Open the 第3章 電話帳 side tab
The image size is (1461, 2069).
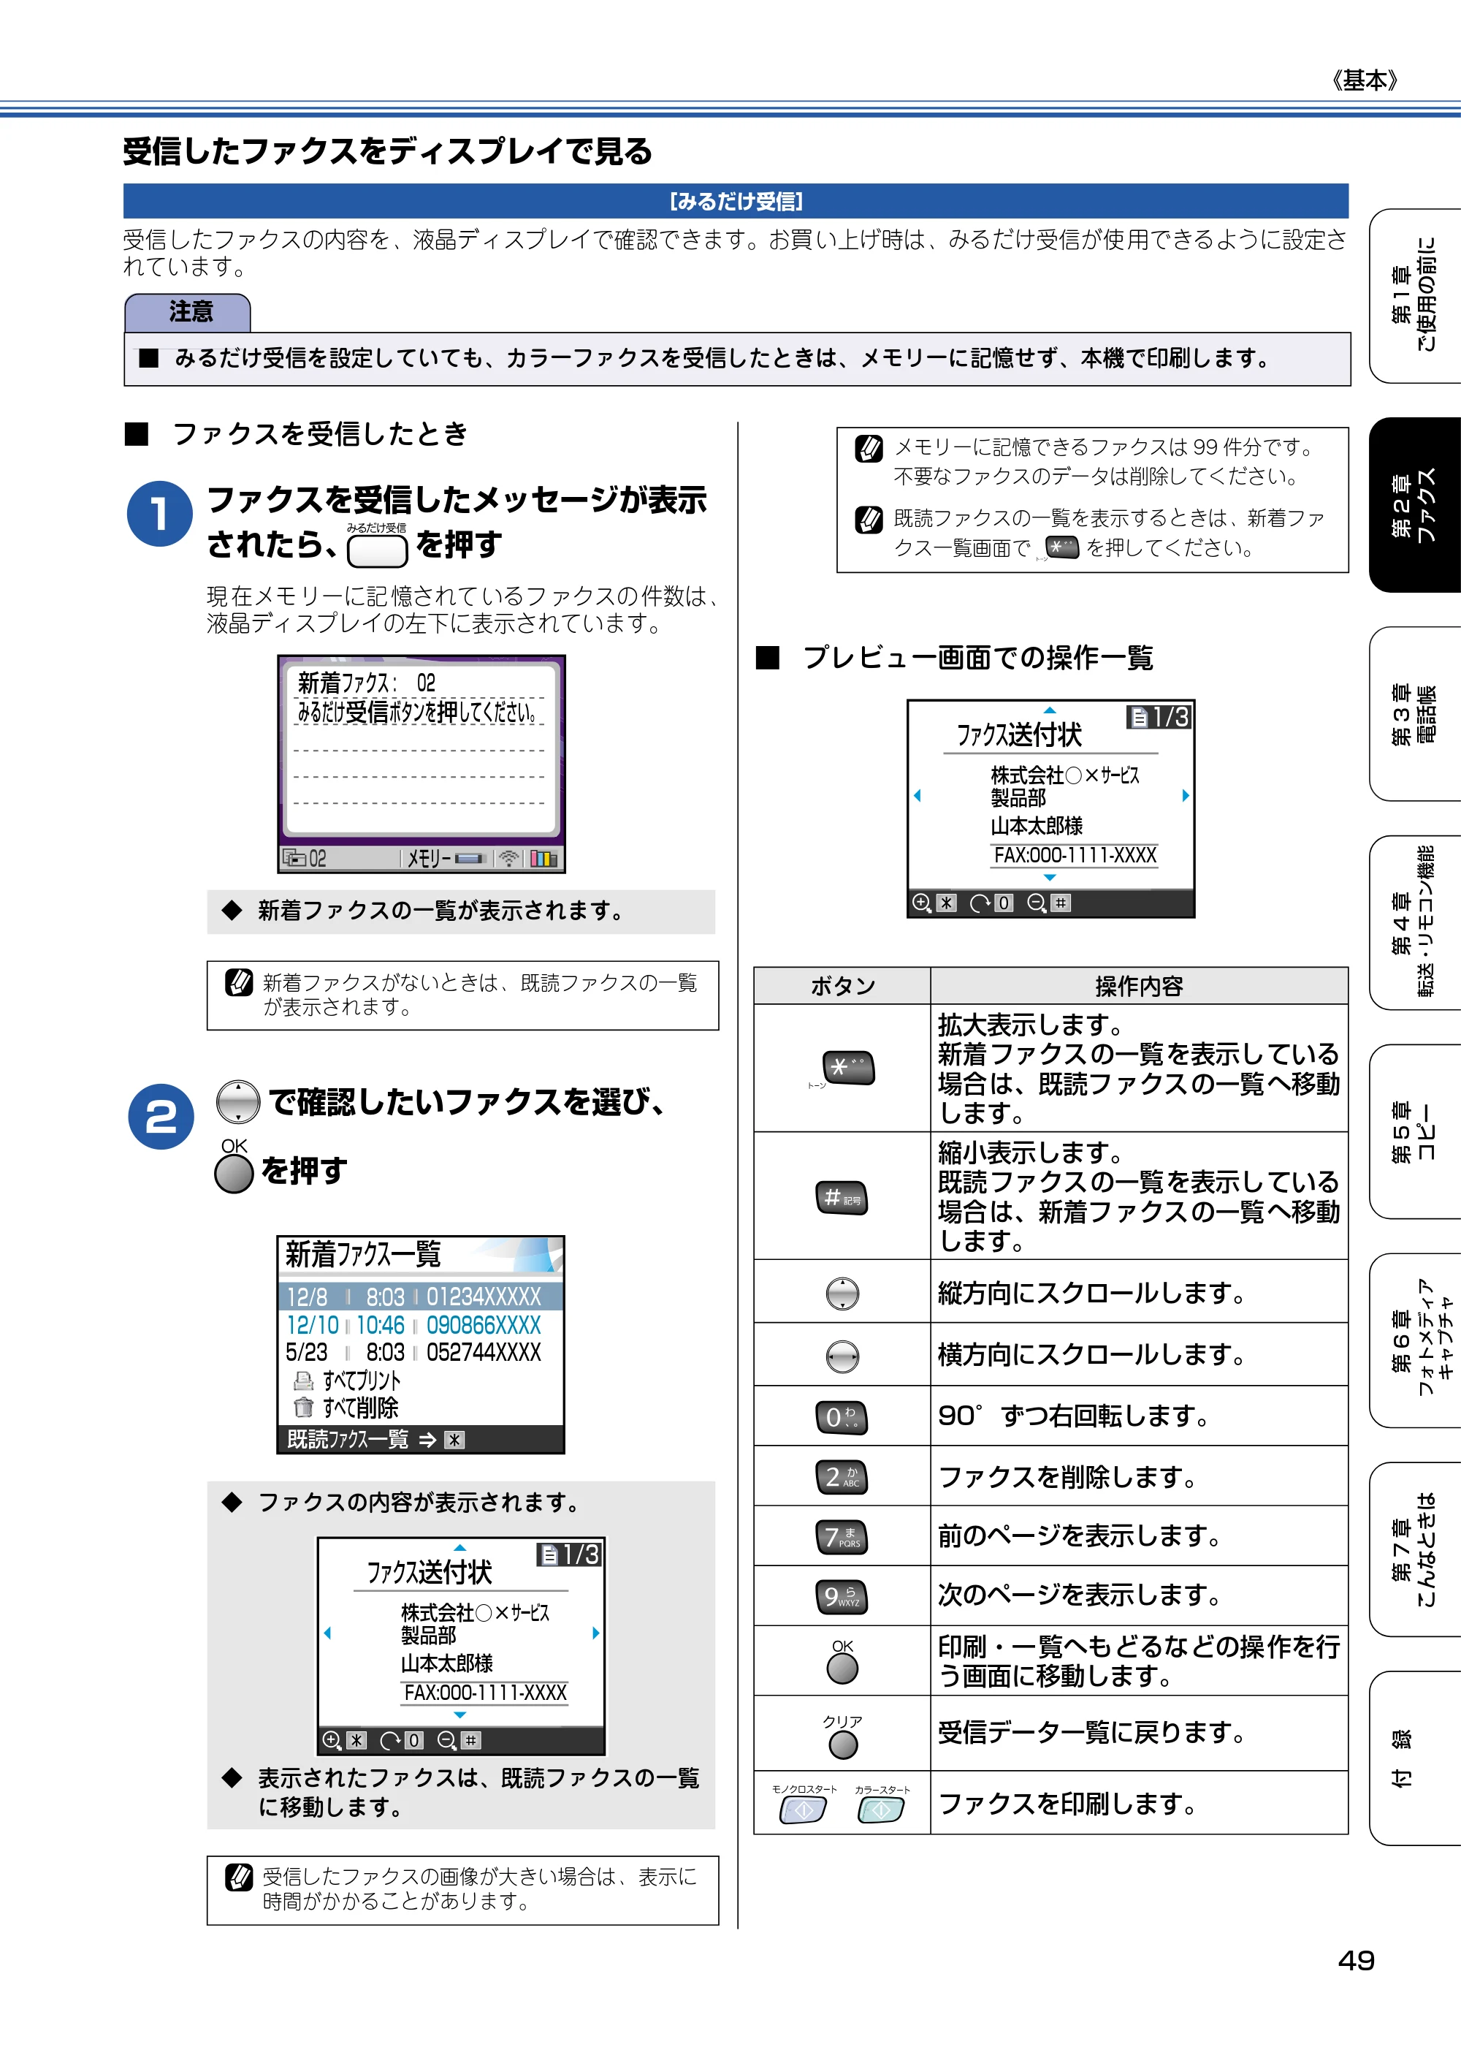click(1414, 714)
